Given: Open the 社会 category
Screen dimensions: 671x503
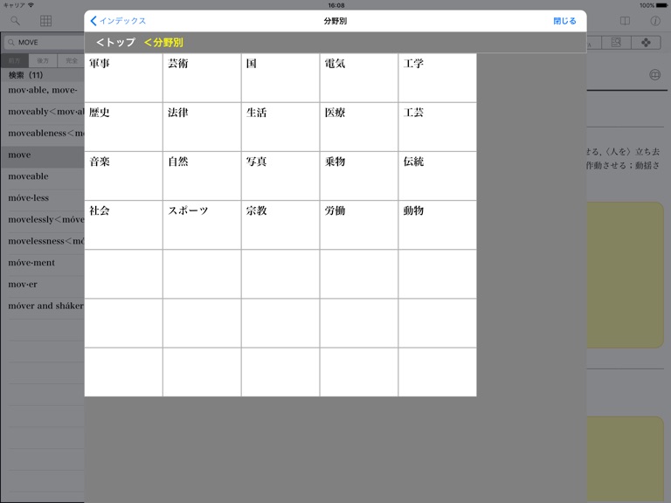Looking at the screenshot, I should click(x=123, y=225).
